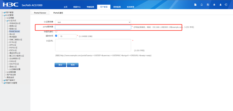Click the SecPath ACG1000 product title

pyautogui.click(x=32, y=5)
